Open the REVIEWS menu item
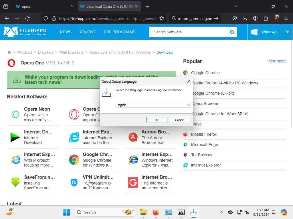This screenshot has height=219, width=293. click(x=87, y=32)
